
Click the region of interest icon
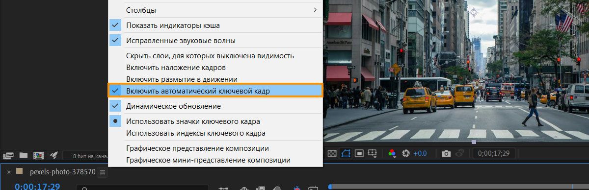pos(359,153)
